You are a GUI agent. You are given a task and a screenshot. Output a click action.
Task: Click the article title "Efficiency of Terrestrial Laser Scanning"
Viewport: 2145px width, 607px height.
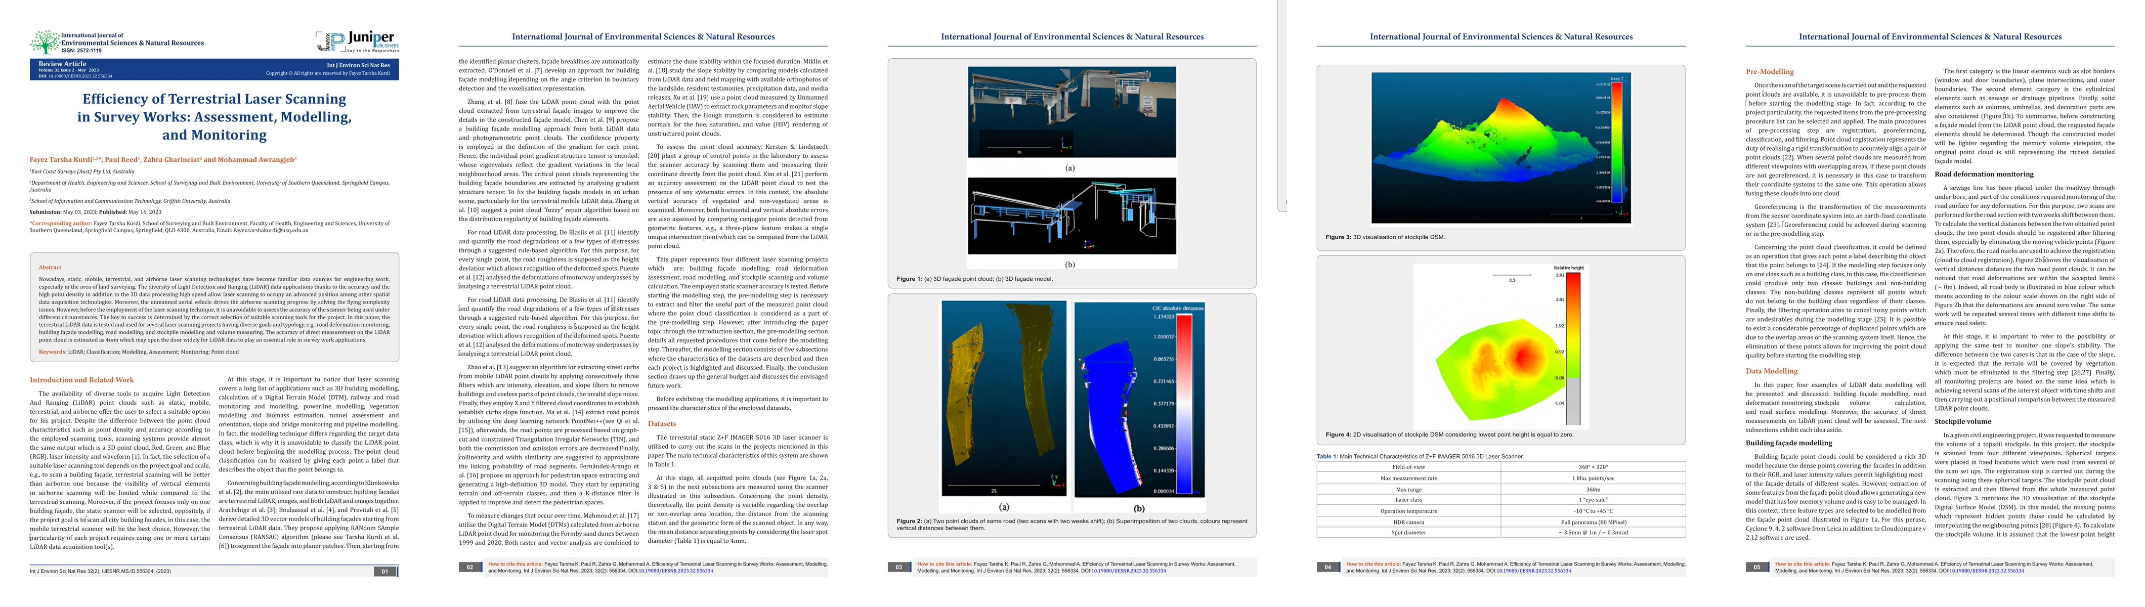coord(214,99)
